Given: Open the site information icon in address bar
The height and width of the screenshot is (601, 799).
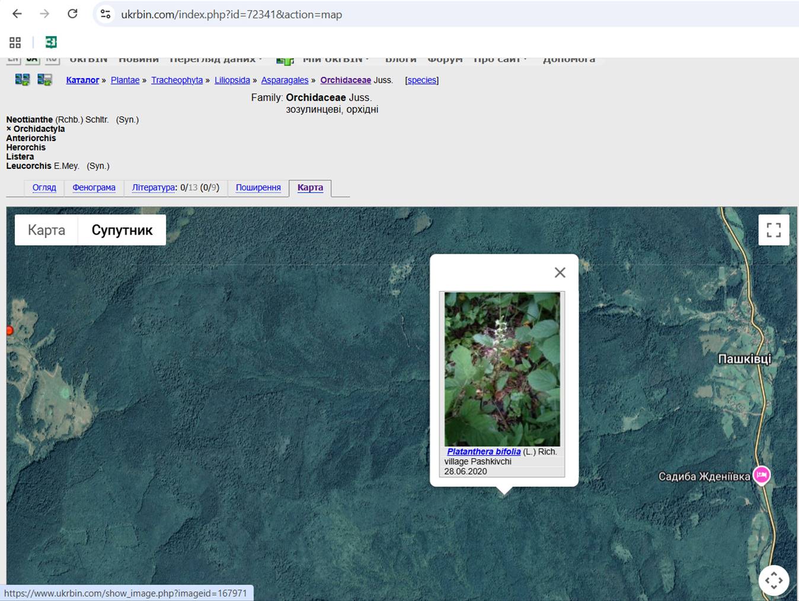Looking at the screenshot, I should [x=106, y=14].
